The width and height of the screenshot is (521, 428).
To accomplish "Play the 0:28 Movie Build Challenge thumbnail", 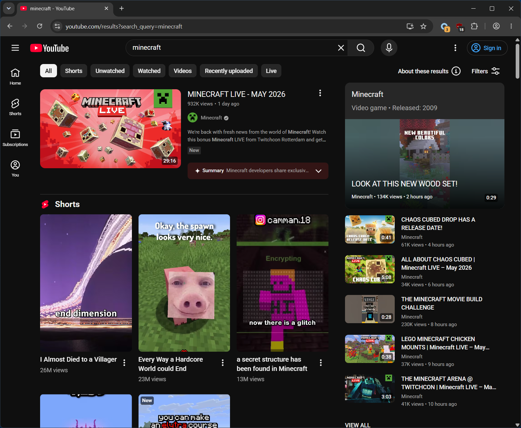I will pyautogui.click(x=370, y=309).
